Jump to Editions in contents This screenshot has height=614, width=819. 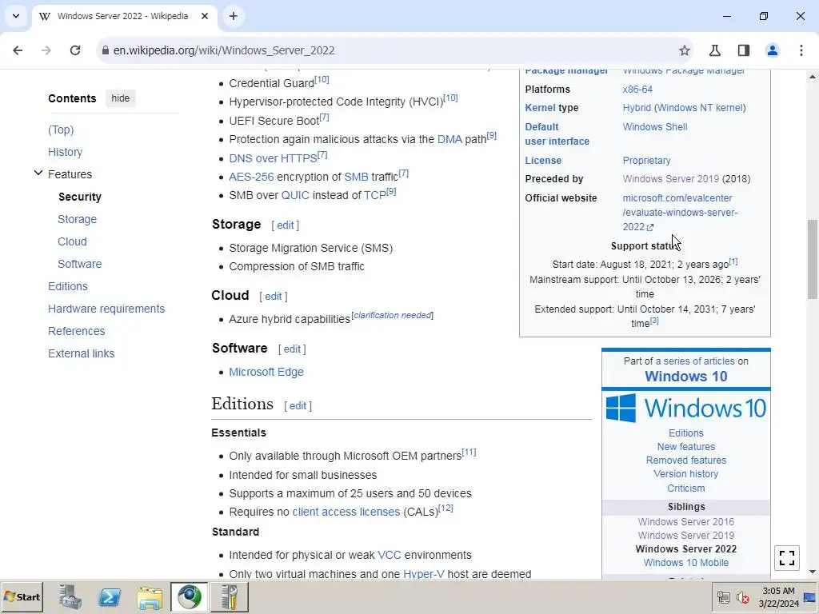(68, 287)
